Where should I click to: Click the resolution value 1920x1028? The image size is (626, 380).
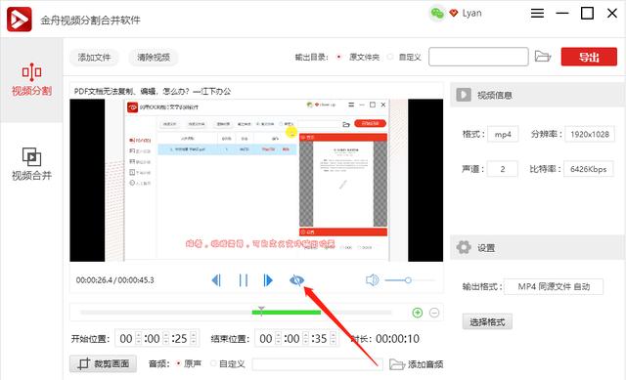590,134
